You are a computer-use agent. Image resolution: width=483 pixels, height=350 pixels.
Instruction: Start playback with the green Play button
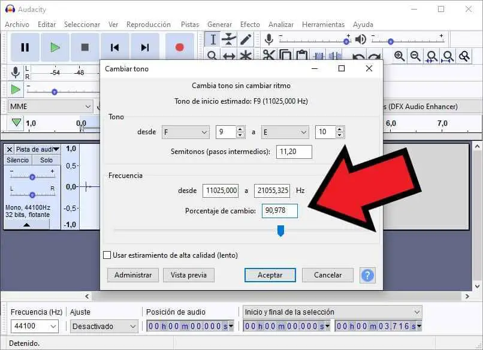55,47
